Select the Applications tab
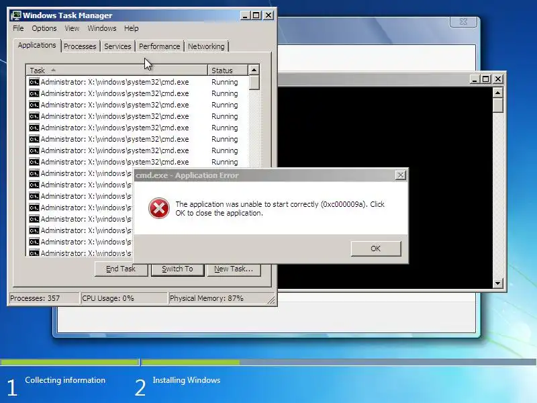This screenshot has height=403, width=537. pos(37,45)
